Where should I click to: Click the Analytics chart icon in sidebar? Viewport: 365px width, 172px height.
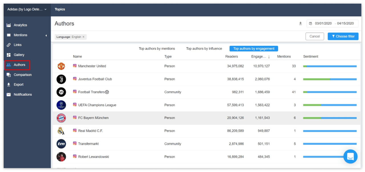(9, 25)
